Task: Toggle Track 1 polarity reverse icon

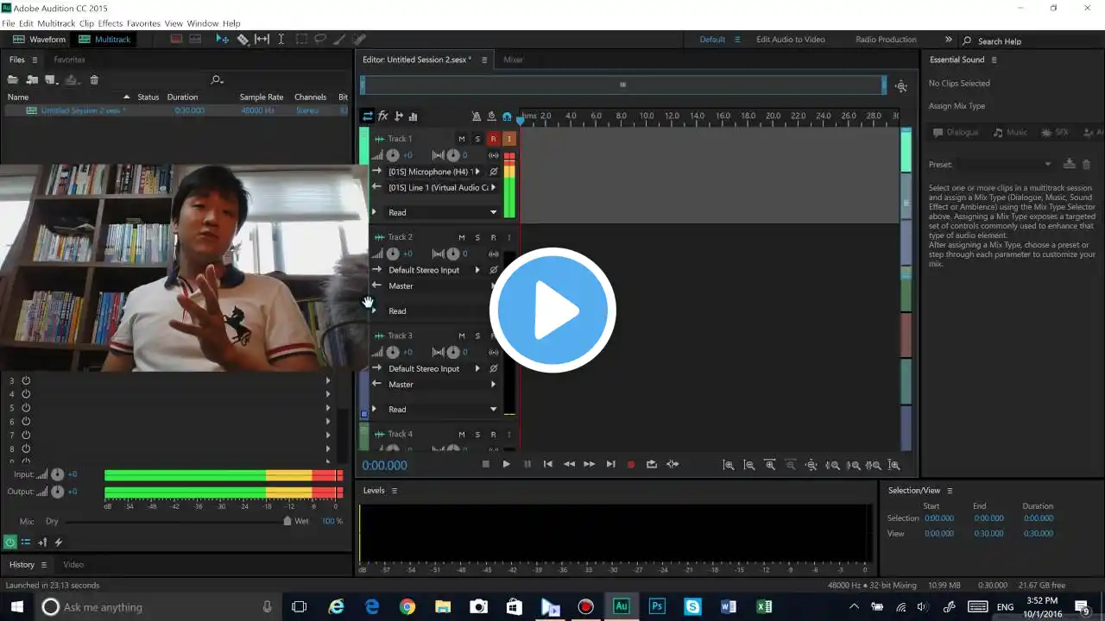Action: point(494,172)
